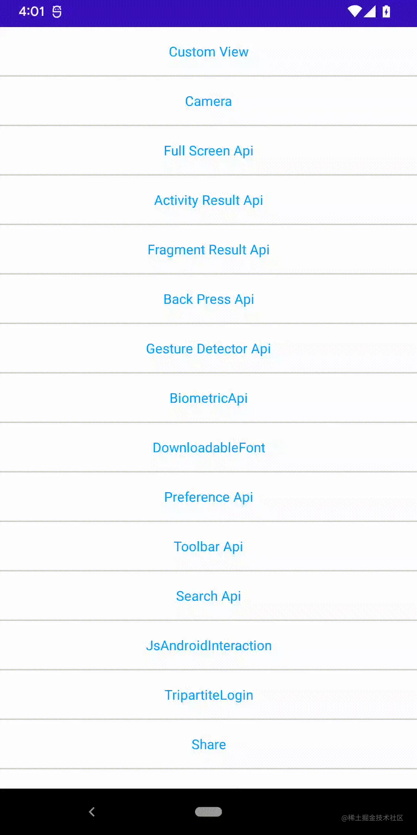This screenshot has width=417, height=835.
Task: Open BiometricApi entry
Action: point(208,398)
